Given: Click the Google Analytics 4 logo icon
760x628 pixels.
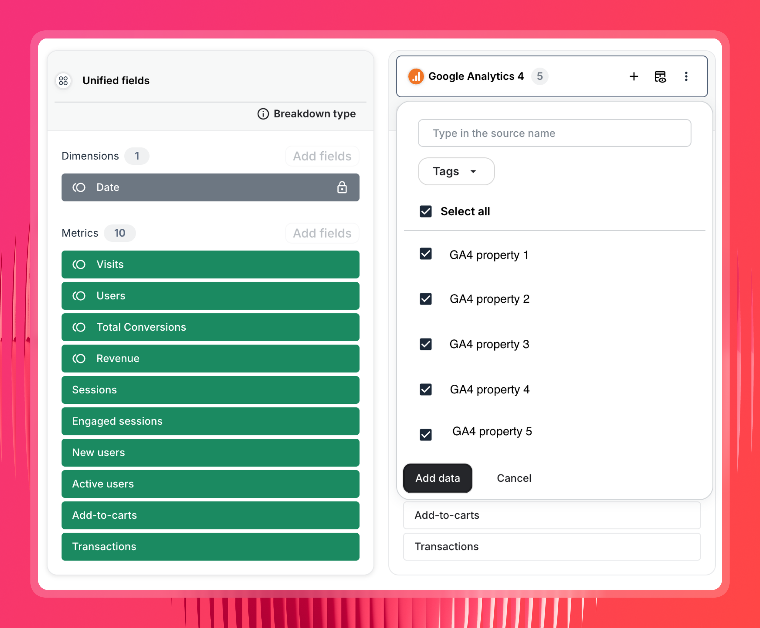Looking at the screenshot, I should coord(416,76).
